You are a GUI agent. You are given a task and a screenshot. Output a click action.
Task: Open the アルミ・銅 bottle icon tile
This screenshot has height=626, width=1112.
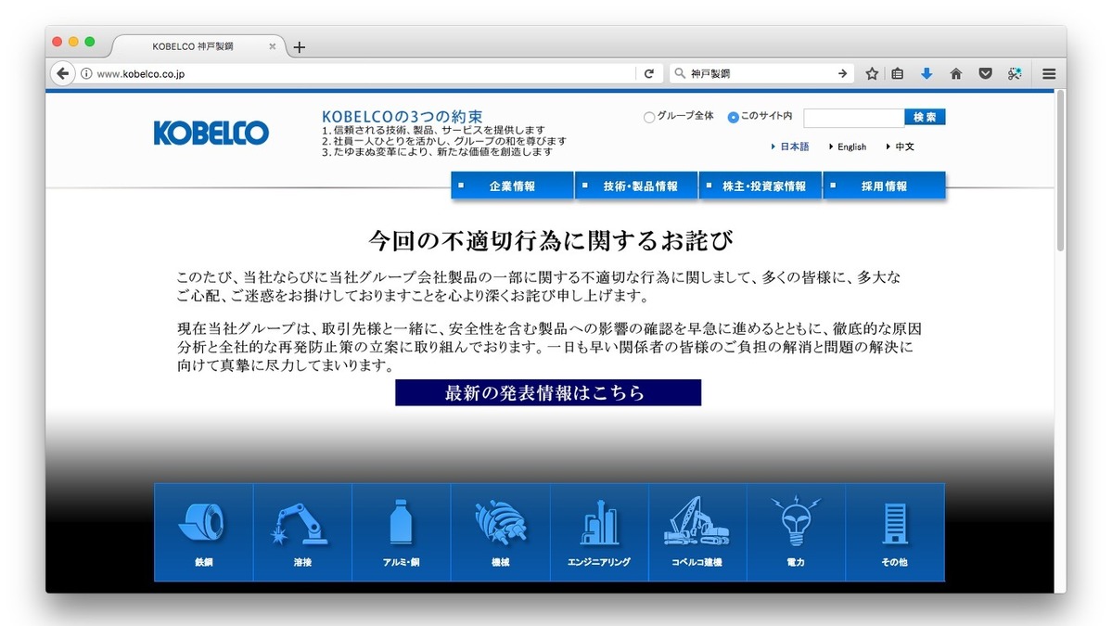coord(401,531)
